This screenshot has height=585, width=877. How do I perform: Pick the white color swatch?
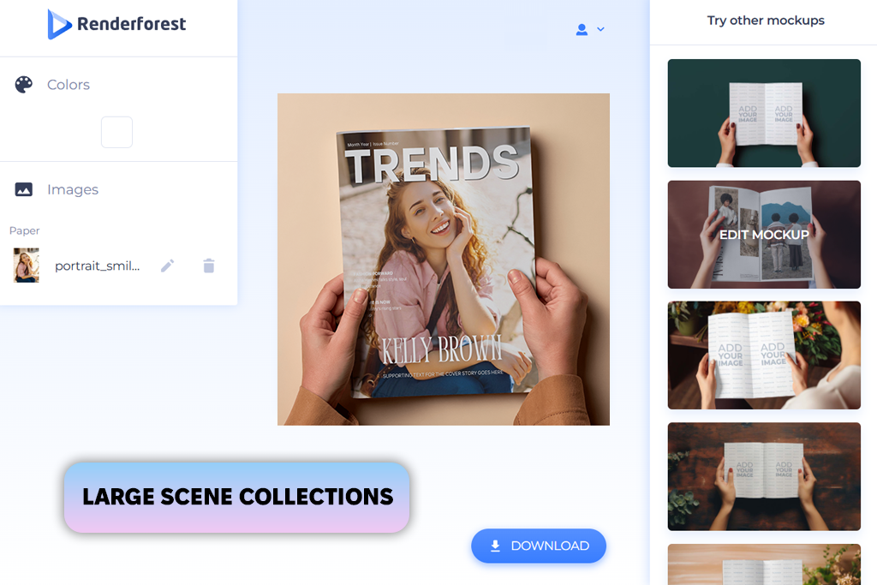pyautogui.click(x=116, y=132)
